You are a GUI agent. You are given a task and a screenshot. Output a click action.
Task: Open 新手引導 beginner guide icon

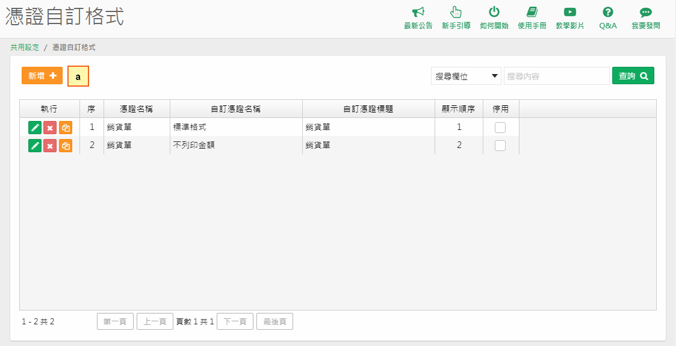456,12
